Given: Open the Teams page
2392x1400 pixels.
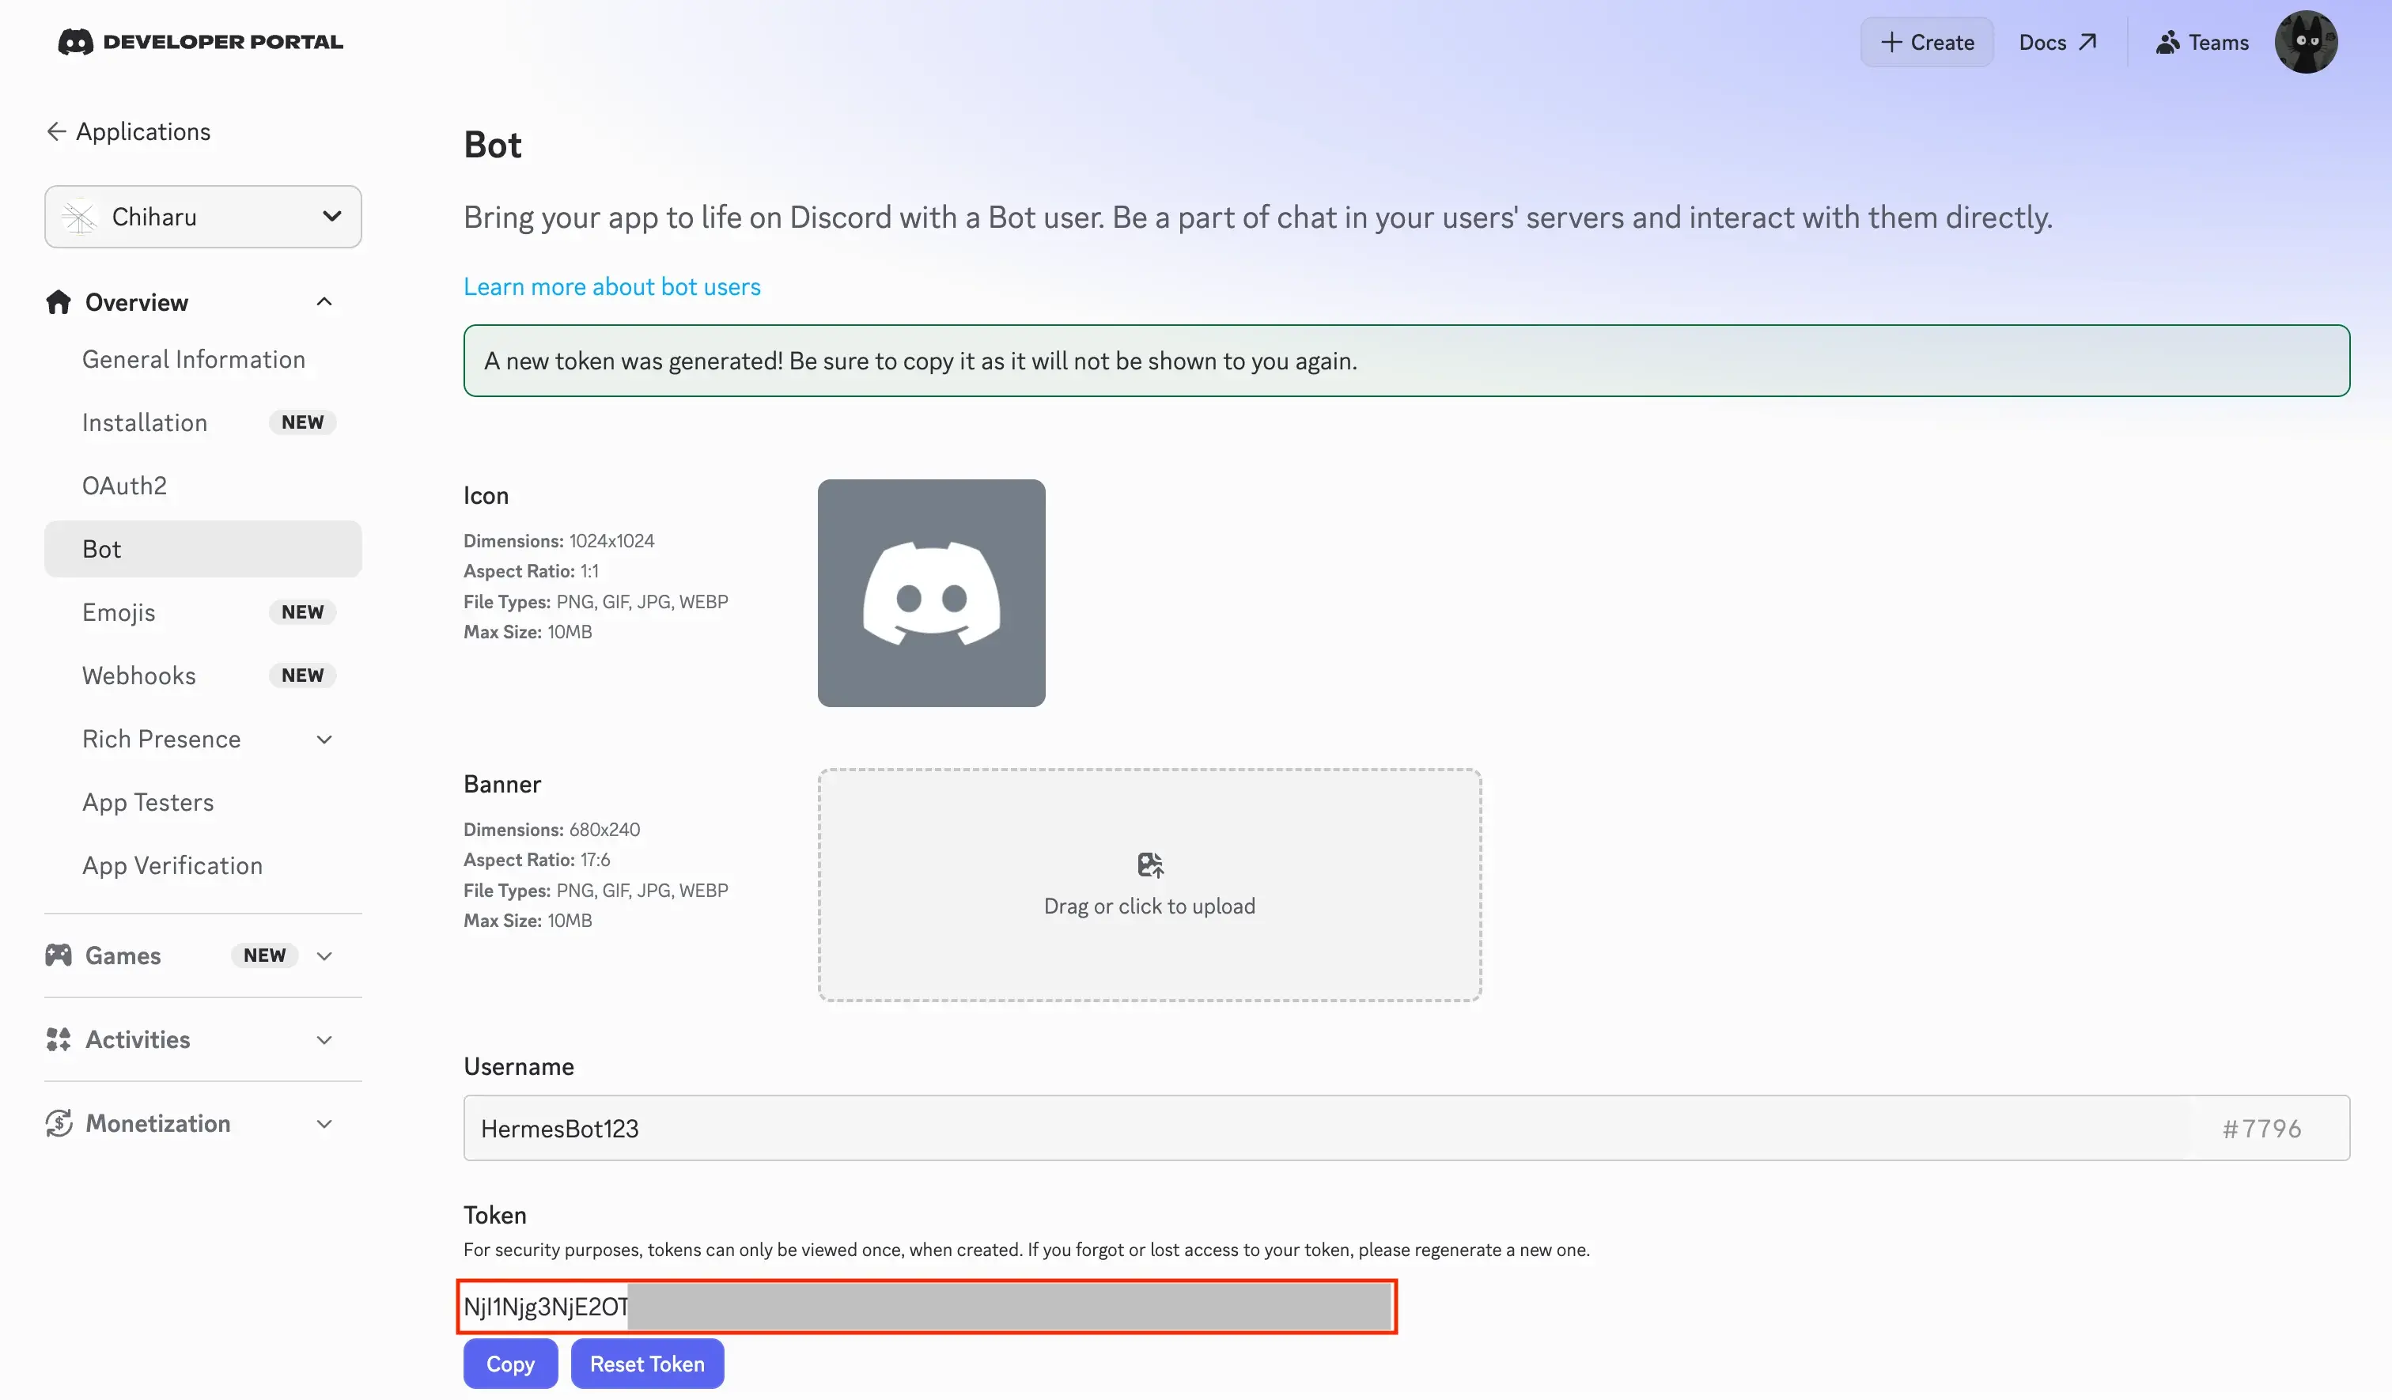Looking at the screenshot, I should (x=2202, y=43).
